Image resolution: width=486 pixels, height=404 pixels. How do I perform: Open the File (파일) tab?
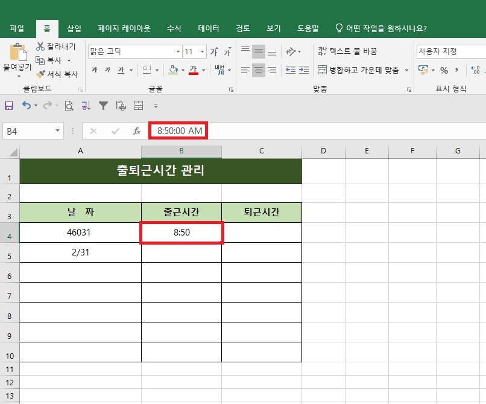[17, 28]
